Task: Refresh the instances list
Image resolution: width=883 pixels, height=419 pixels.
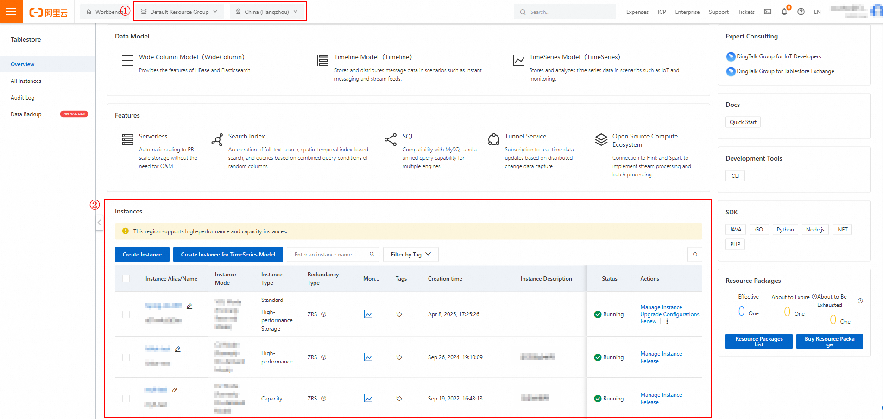Action: click(x=694, y=254)
